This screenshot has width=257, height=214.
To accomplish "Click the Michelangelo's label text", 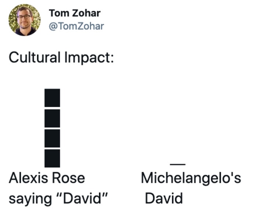I will pyautogui.click(x=191, y=178).
